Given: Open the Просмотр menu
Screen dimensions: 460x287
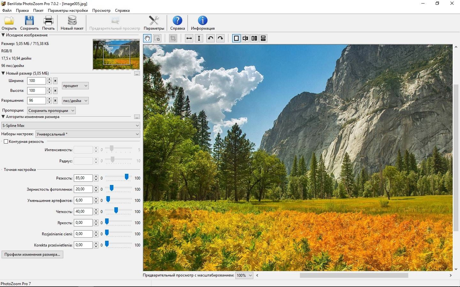Looking at the screenshot, I should point(101,11).
